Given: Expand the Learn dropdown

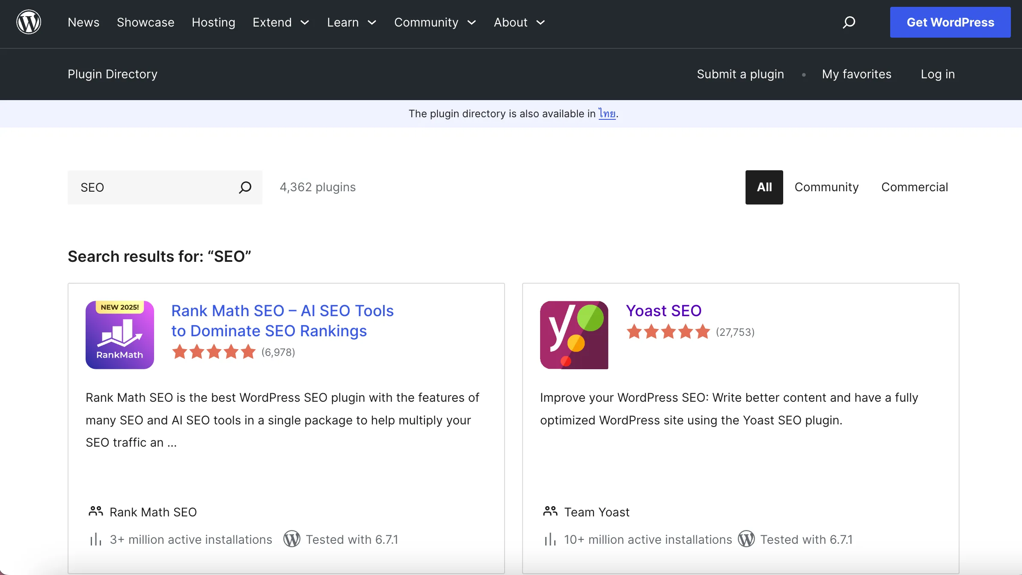Looking at the screenshot, I should tap(352, 22).
